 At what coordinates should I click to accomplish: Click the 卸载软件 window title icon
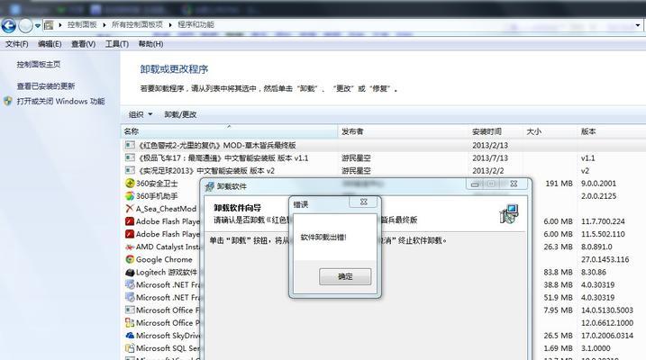coord(210,186)
